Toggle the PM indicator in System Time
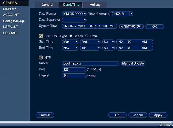This screenshot has width=173, height=128. [111, 26]
